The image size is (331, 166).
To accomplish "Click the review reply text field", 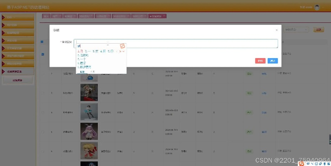I will 177,44.
